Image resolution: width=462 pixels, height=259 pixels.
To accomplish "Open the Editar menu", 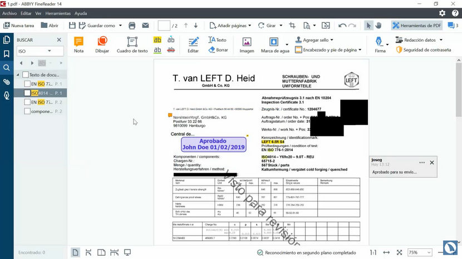I will click(26, 13).
